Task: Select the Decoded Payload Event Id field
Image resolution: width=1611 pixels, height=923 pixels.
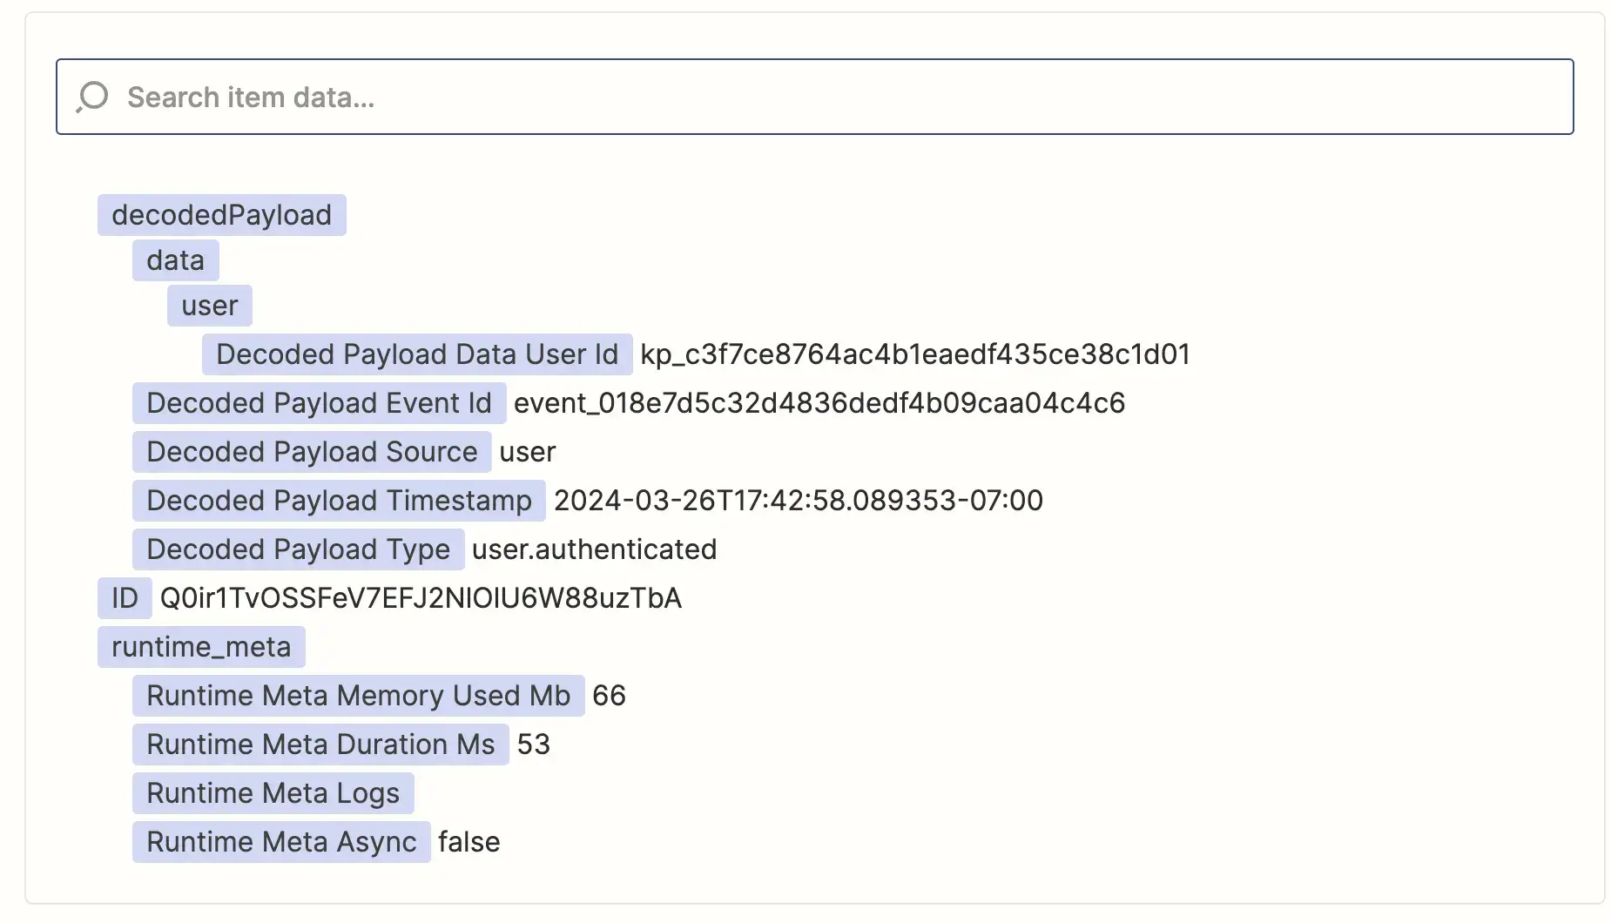Action: pyautogui.click(x=319, y=403)
